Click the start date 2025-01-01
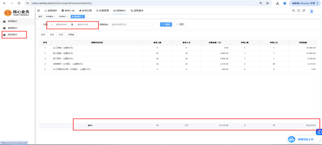 pyautogui.click(x=61, y=24)
